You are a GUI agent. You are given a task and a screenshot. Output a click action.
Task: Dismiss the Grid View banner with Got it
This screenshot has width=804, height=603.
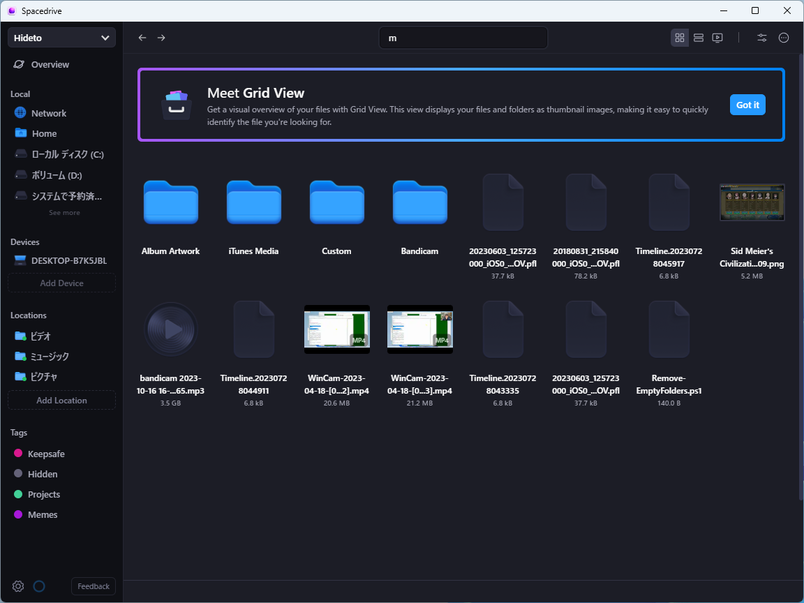(747, 105)
